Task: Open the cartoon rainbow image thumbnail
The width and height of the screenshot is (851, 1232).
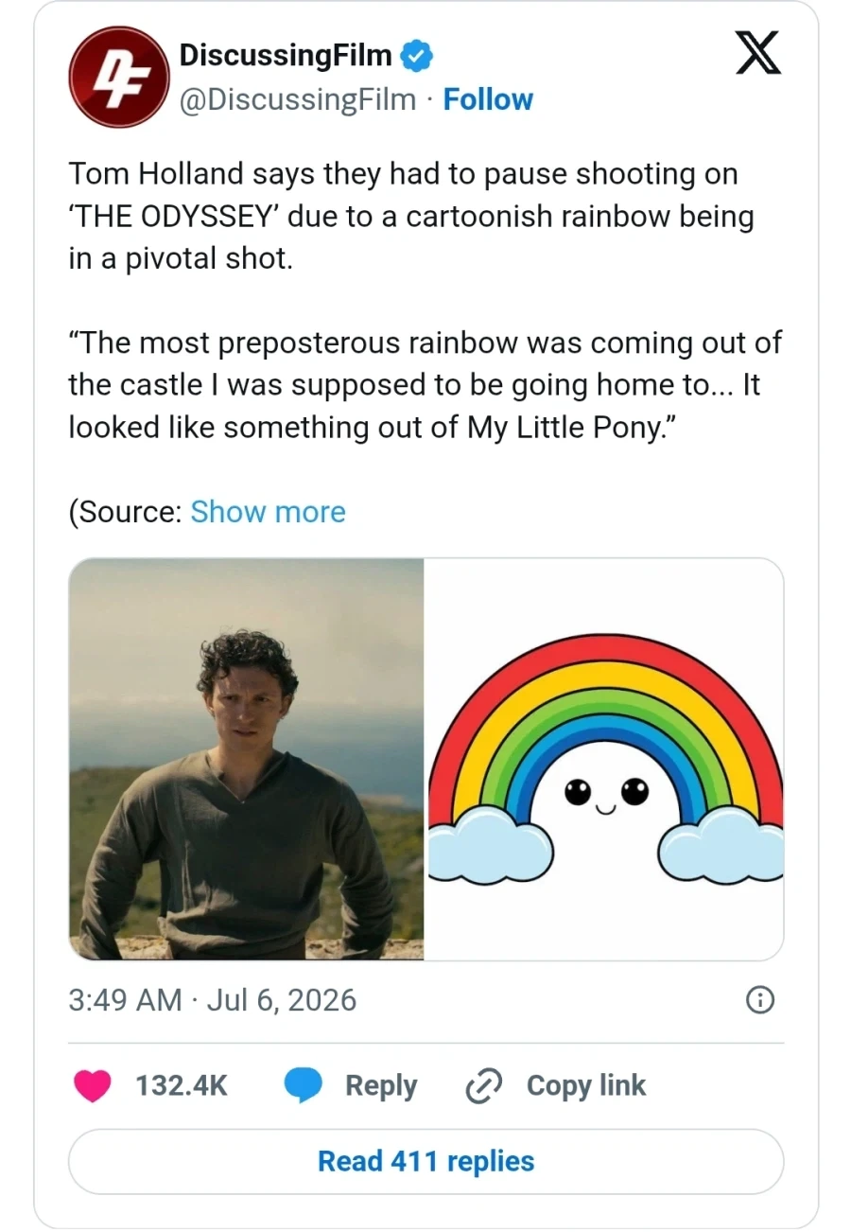Action: (604, 759)
